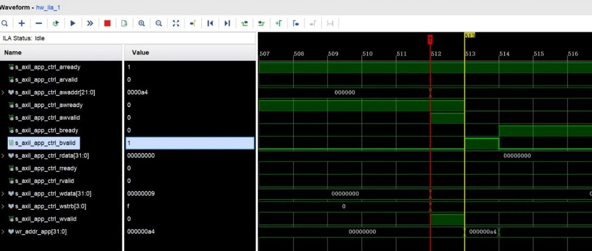This screenshot has width=592, height=251.
Task: Remove selected probe with minus icon
Action: (x=39, y=23)
